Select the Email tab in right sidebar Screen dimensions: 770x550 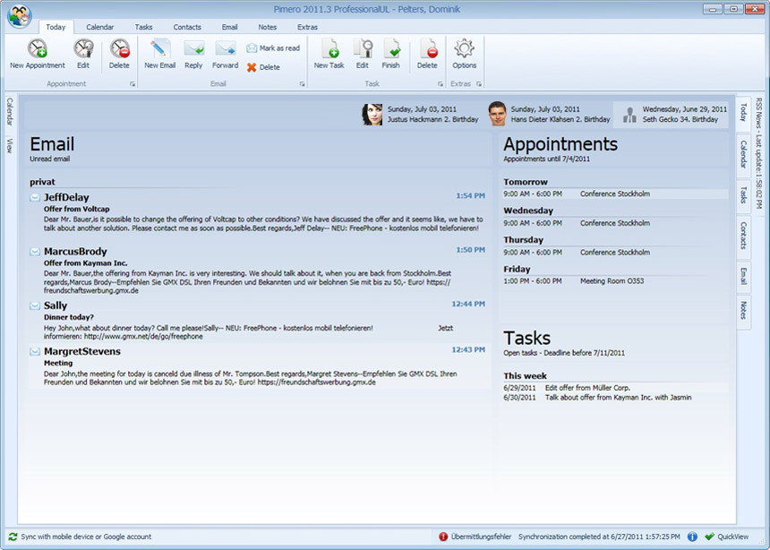[x=743, y=276]
